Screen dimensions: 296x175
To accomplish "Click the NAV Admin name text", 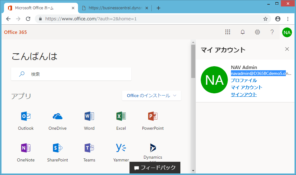I will tap(244, 67).
